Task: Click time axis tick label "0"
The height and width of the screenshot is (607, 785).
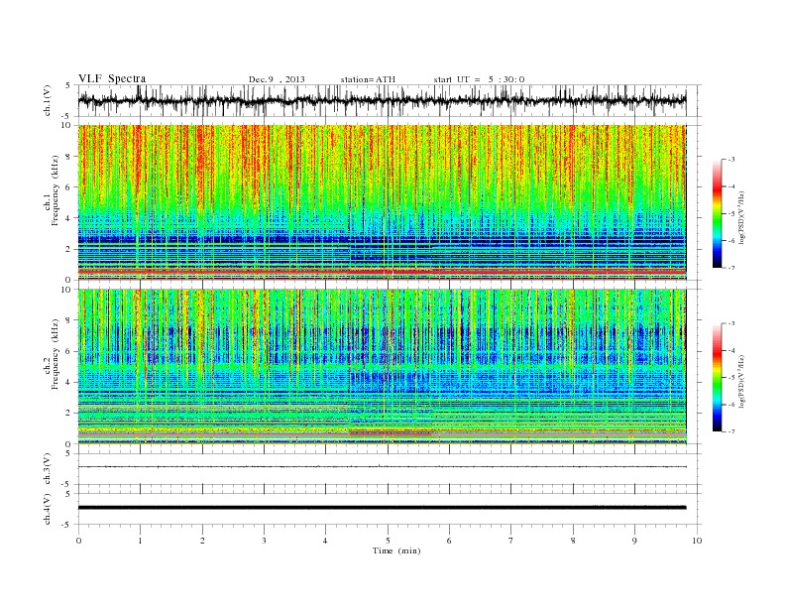Action: pos(78,541)
